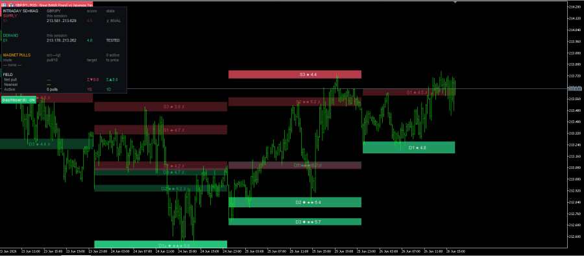Select the S1 ★ 4.5 X supply zone
Screen dimensions: 584x256
[409, 92]
